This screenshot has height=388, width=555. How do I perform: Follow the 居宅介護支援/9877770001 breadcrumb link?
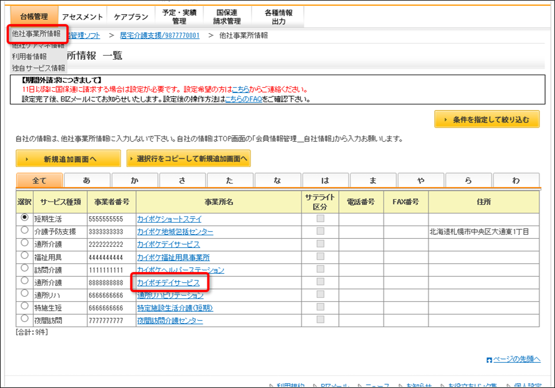[x=160, y=36]
